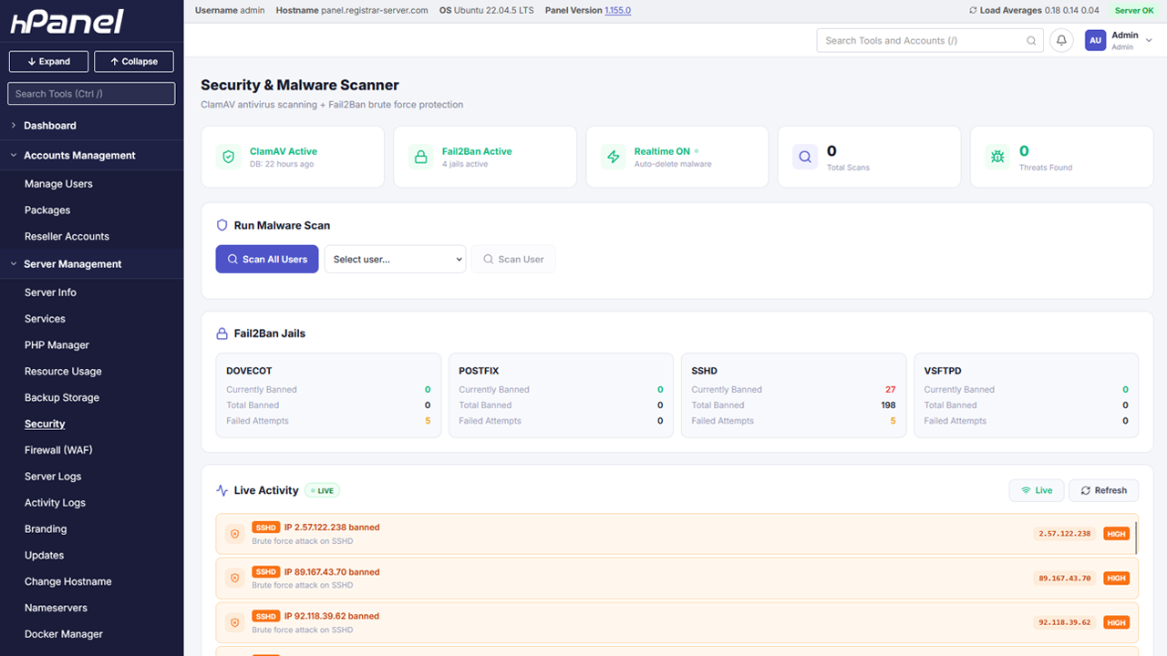The image size is (1167, 656).
Task: Click the 2.57.122.238 IP badge
Action: [x=1065, y=534]
